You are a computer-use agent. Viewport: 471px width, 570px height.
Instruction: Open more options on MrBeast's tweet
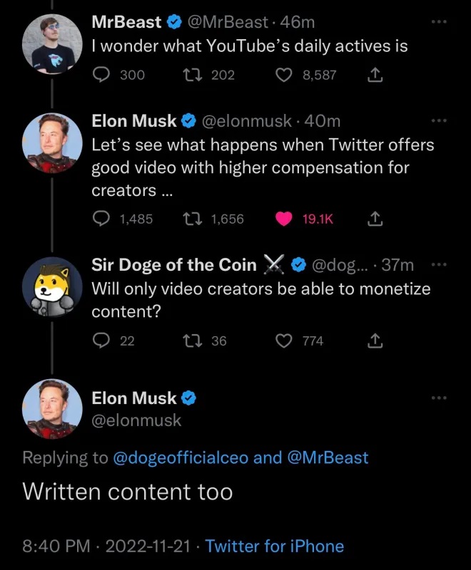[x=438, y=22]
